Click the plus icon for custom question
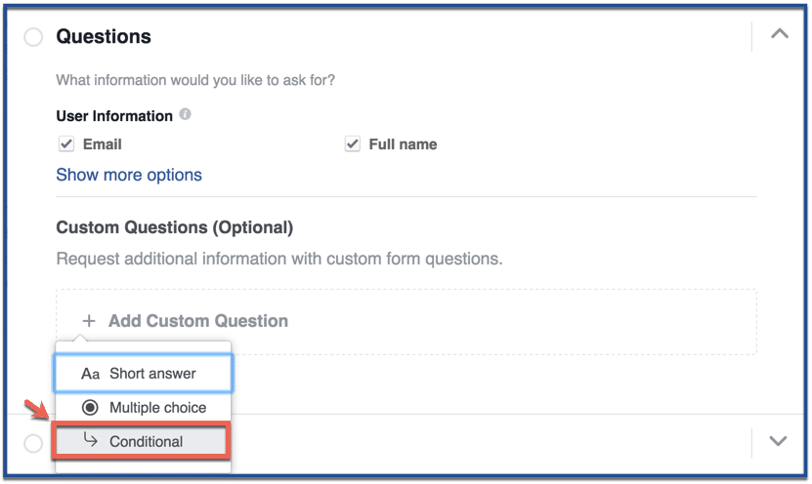Image resolution: width=812 pixels, height=484 pixels. click(x=89, y=321)
